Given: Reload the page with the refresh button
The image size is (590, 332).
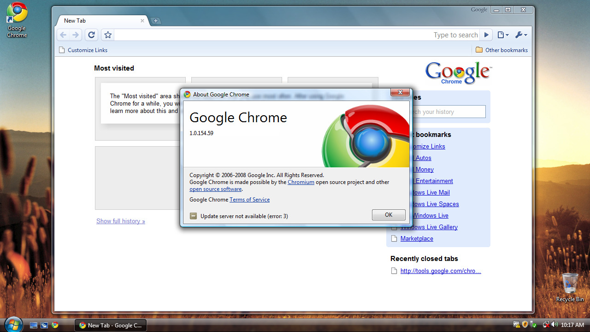Looking at the screenshot, I should [91, 35].
